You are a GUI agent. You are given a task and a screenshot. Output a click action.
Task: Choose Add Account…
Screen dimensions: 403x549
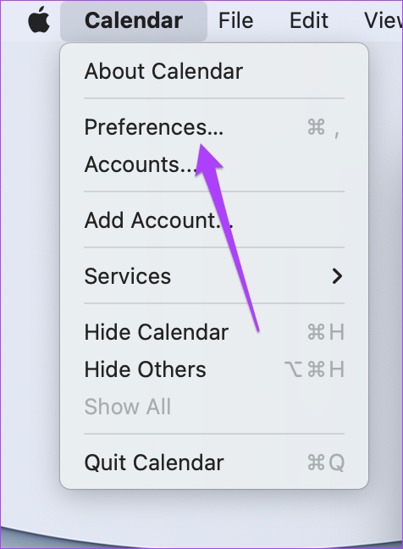coord(214,220)
